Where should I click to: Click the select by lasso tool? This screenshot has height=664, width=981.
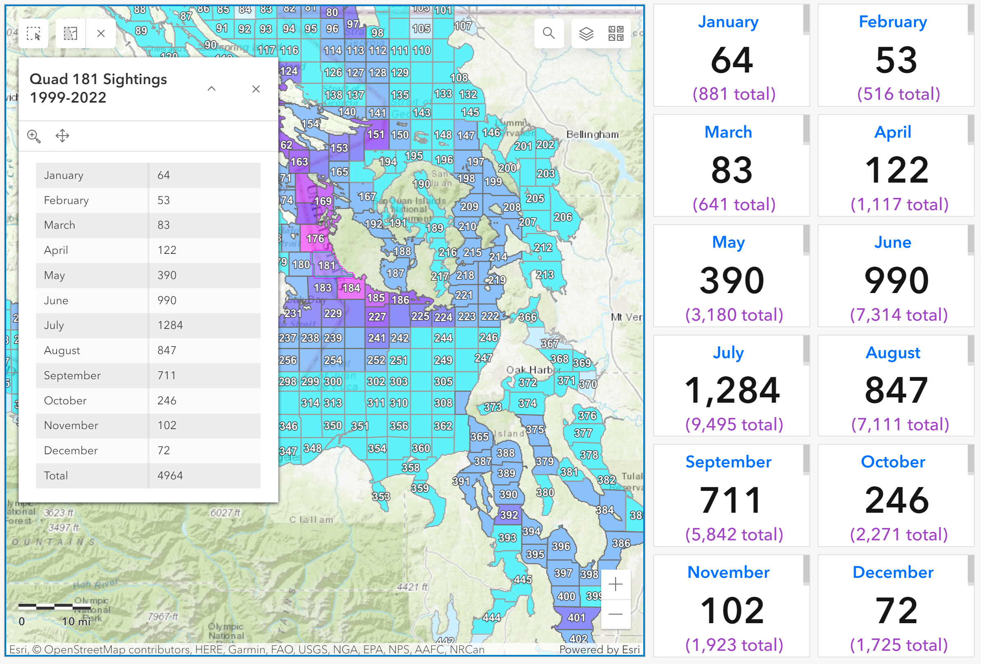[71, 33]
